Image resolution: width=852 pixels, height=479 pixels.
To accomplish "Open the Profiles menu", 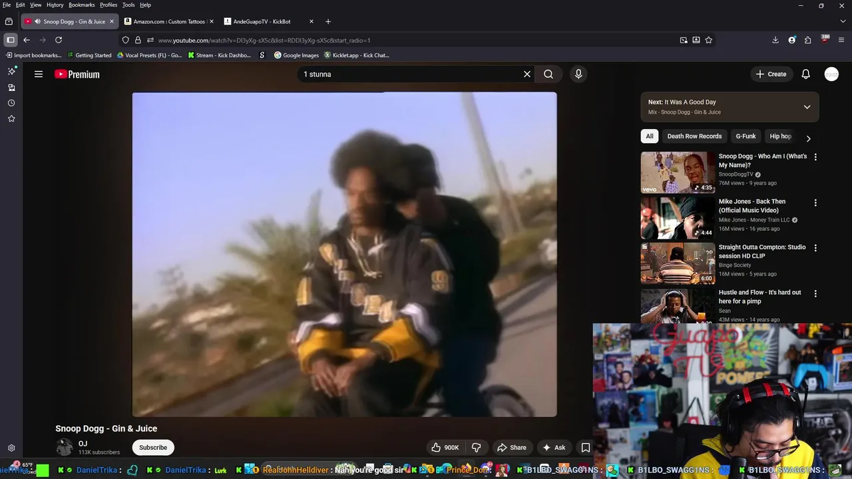I will pyautogui.click(x=108, y=5).
